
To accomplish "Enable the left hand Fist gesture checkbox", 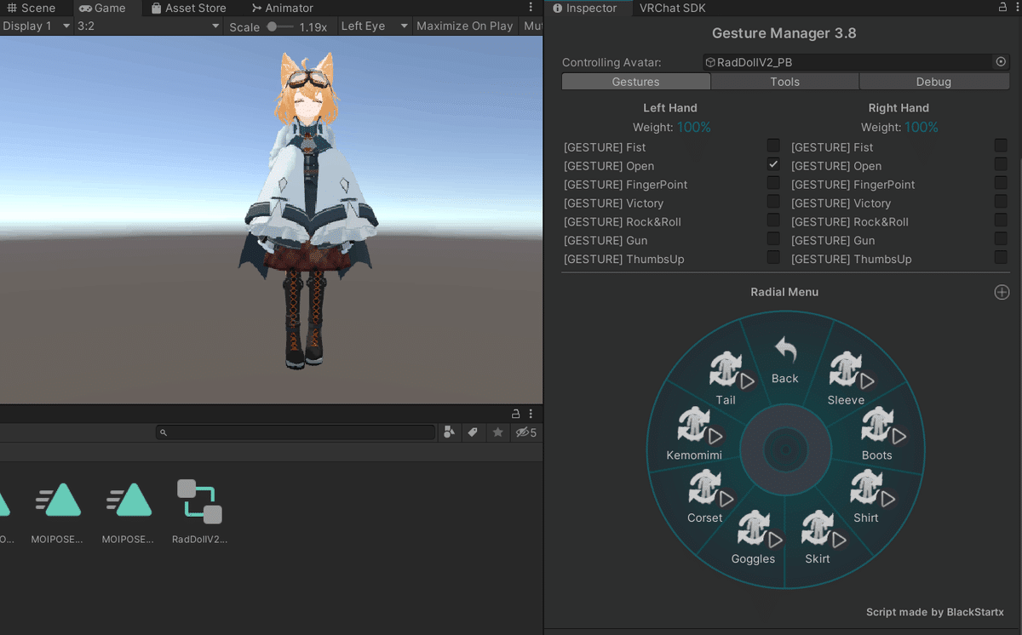I will (772, 145).
